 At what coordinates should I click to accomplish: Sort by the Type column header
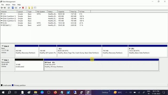click(31, 12)
